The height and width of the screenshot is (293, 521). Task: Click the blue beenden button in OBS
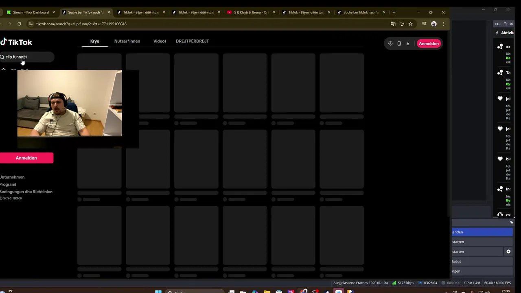[x=482, y=232]
